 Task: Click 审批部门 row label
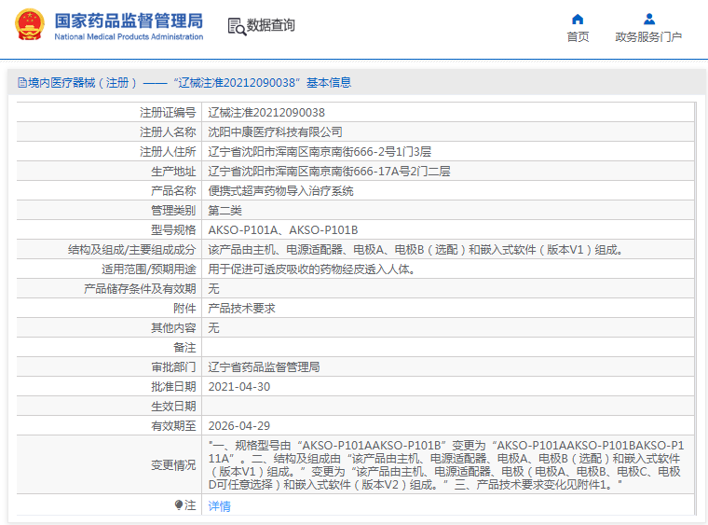pyautogui.click(x=173, y=367)
